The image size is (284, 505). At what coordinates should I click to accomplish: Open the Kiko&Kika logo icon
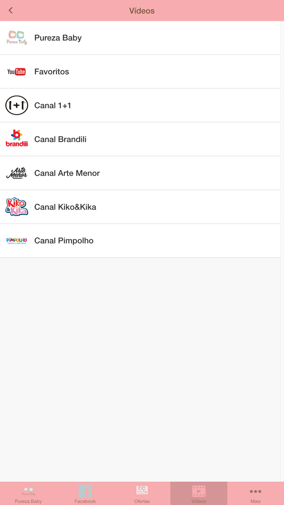coord(17,207)
